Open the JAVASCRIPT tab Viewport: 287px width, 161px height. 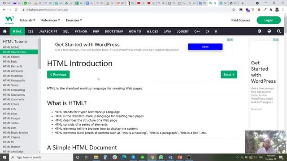click(48, 31)
